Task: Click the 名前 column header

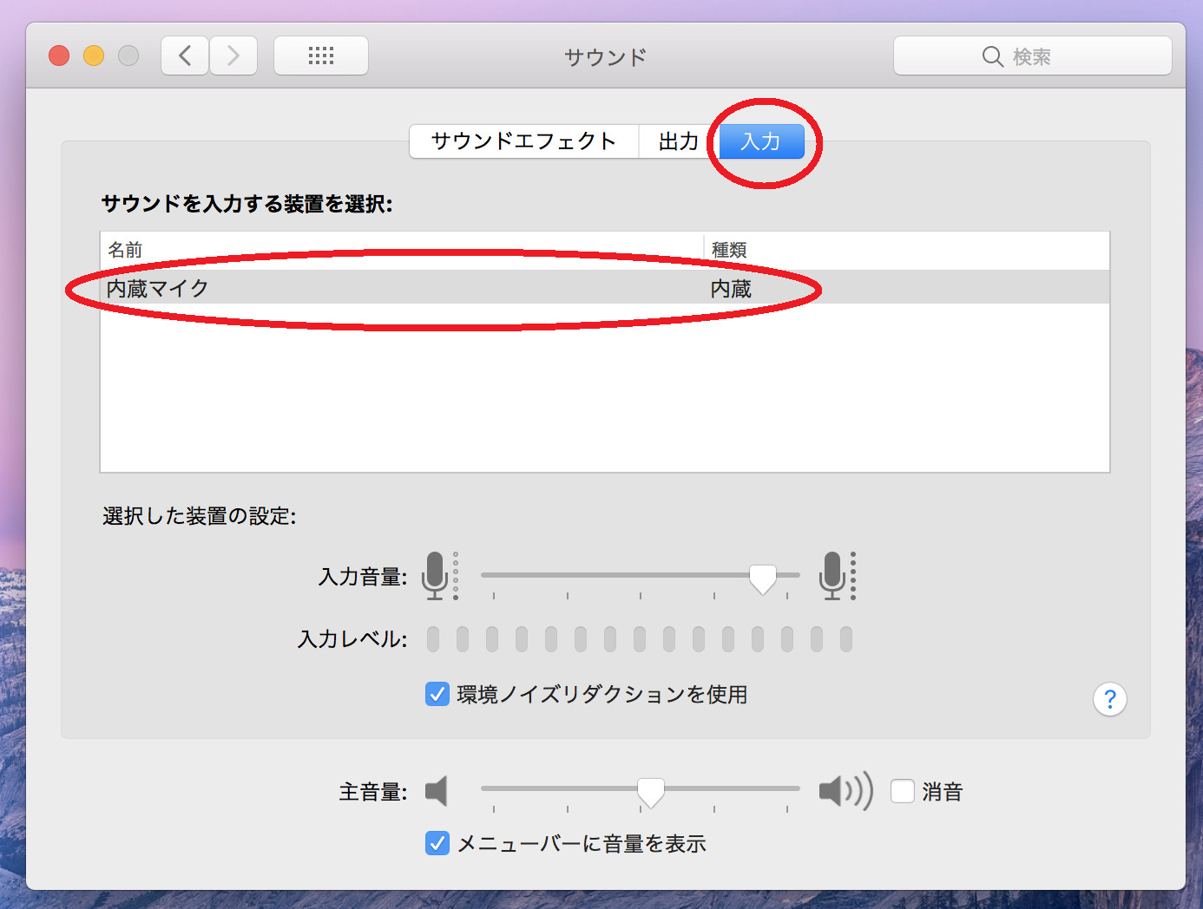Action: 402,250
